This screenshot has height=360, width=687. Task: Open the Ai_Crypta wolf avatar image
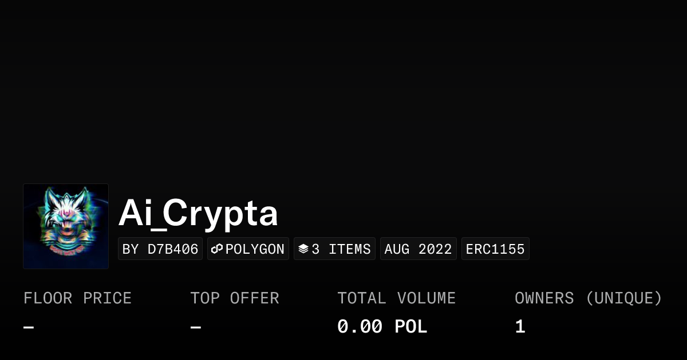(x=65, y=226)
